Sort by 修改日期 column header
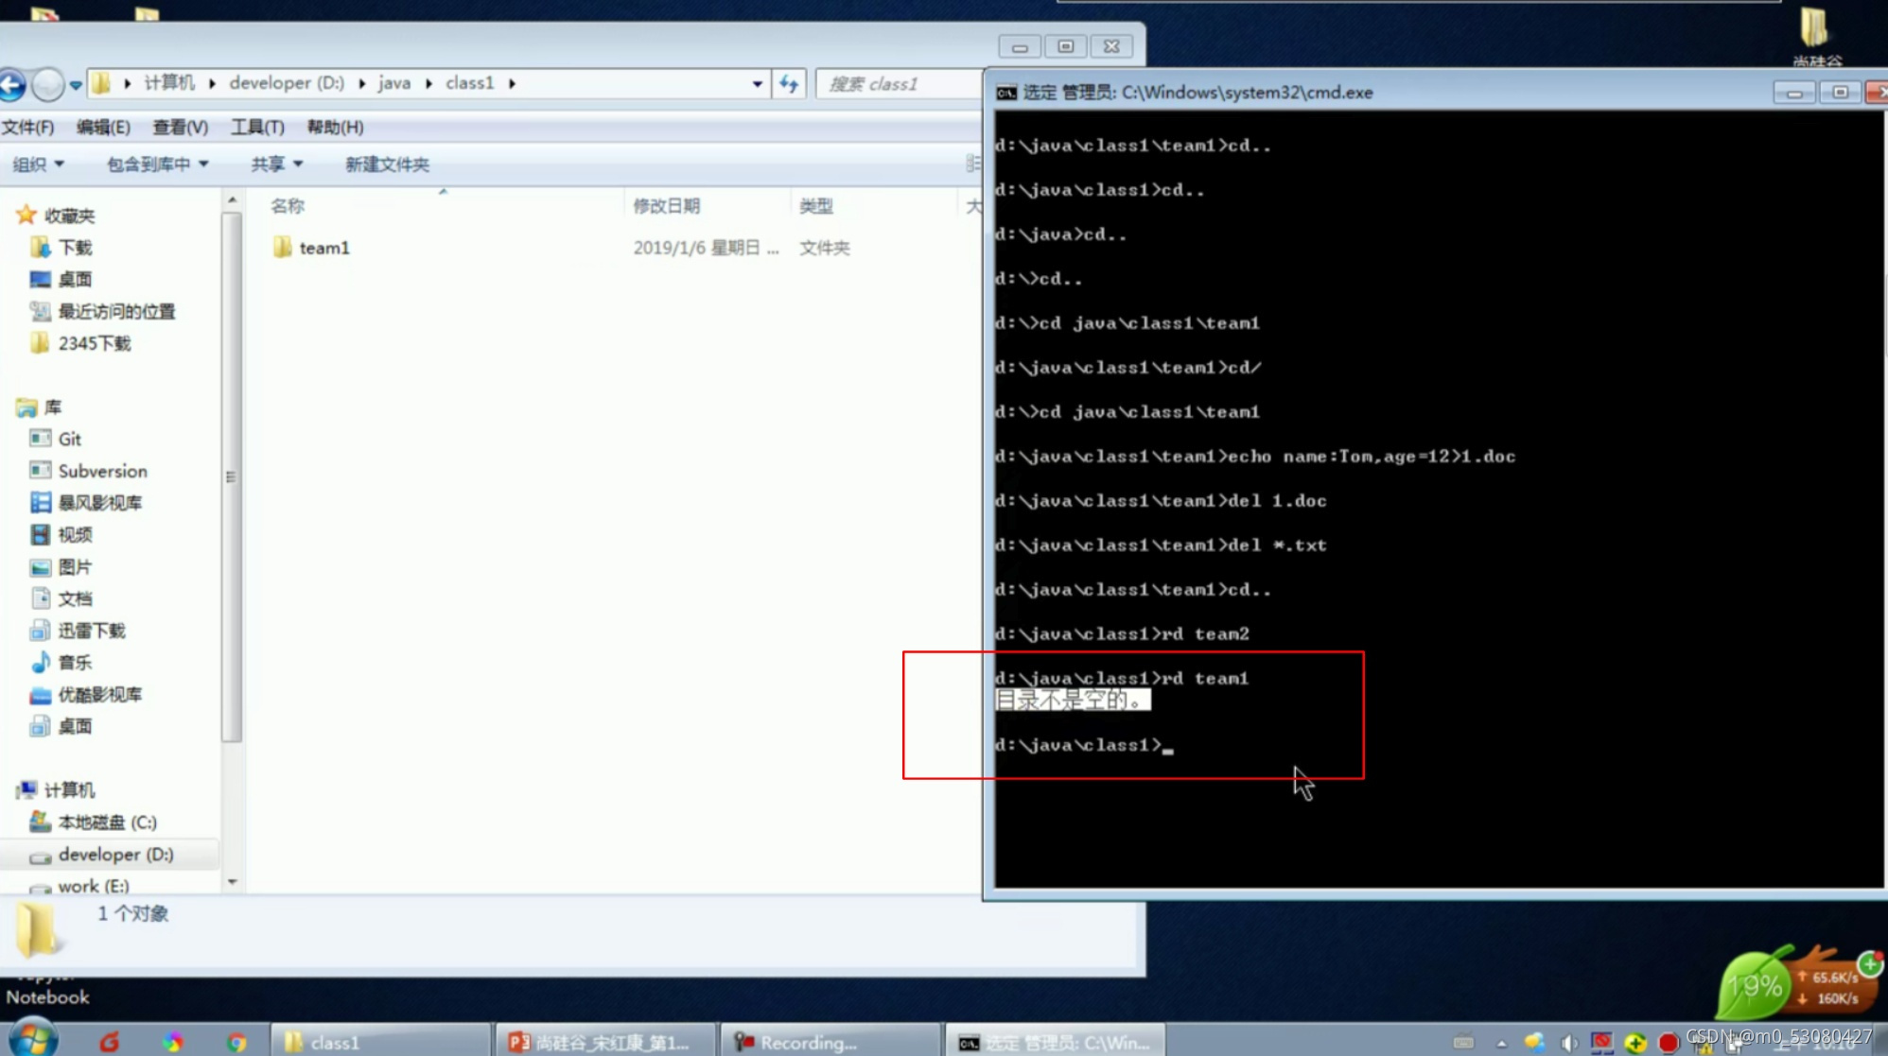The height and width of the screenshot is (1056, 1888). [667, 206]
